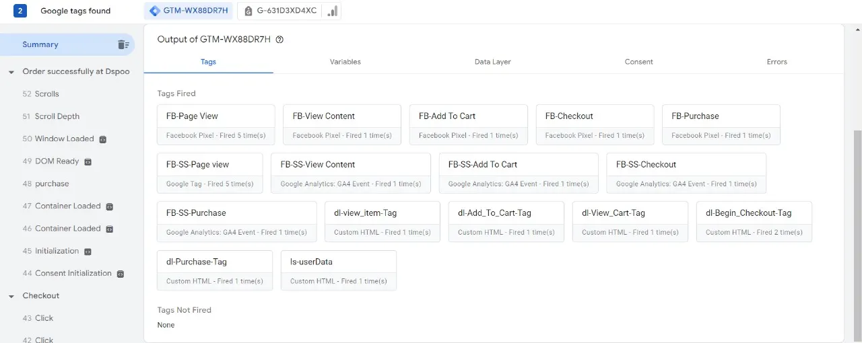The image size is (862, 343).
Task: Open the dl-Add_To_Cart-Tag card
Action: tap(506, 221)
